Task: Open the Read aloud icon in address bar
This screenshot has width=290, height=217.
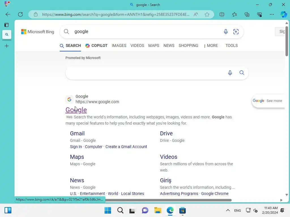Action: point(196,14)
